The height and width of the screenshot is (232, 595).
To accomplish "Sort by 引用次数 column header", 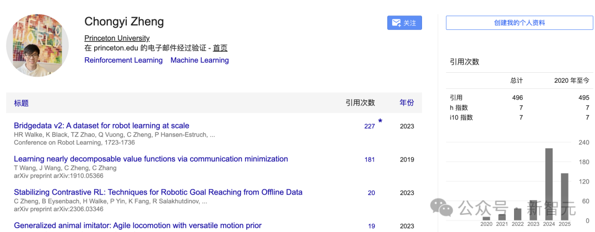I will tap(360, 102).
